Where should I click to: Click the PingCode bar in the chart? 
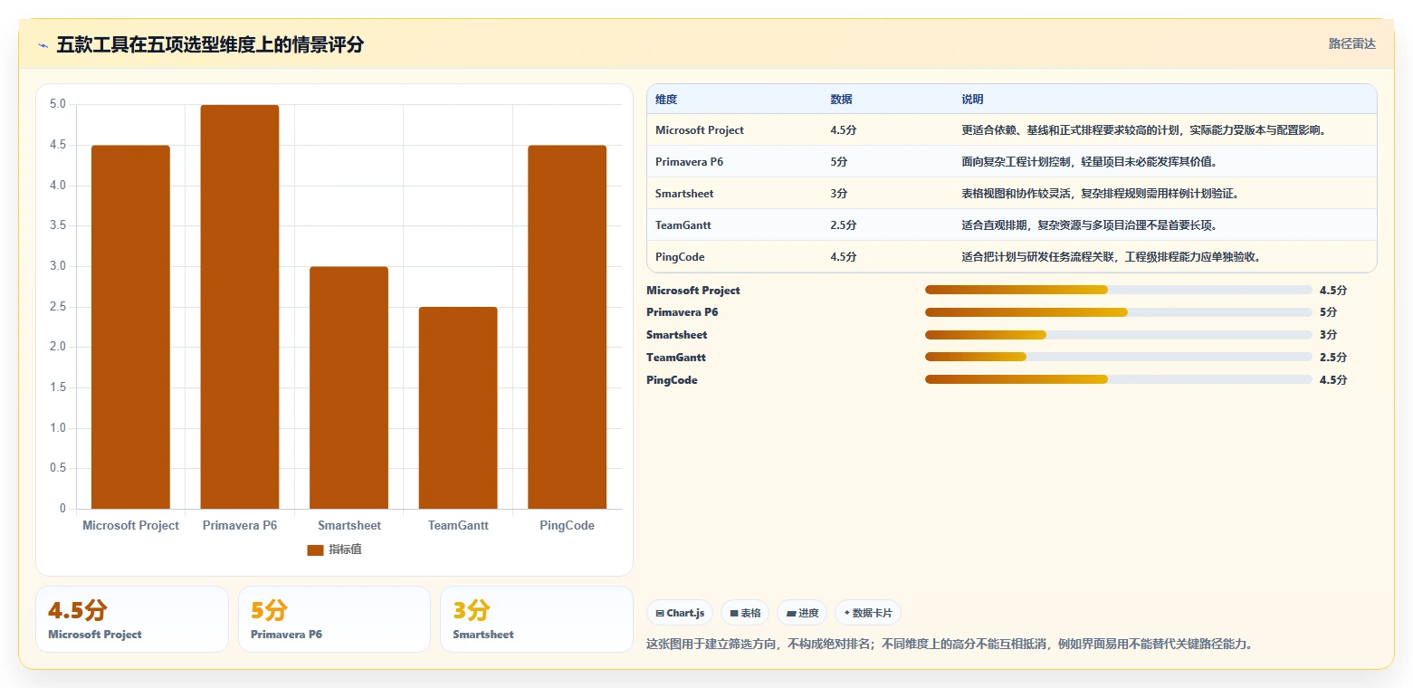pyautogui.click(x=567, y=327)
